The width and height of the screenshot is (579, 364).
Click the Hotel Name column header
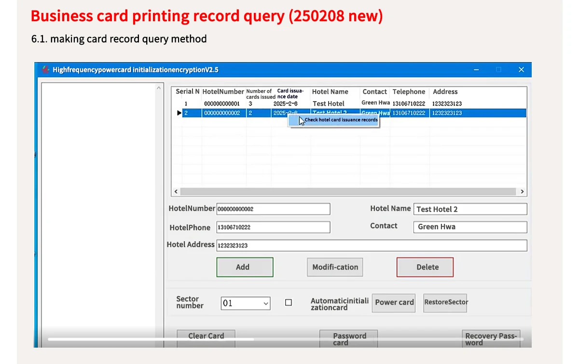[x=330, y=92]
